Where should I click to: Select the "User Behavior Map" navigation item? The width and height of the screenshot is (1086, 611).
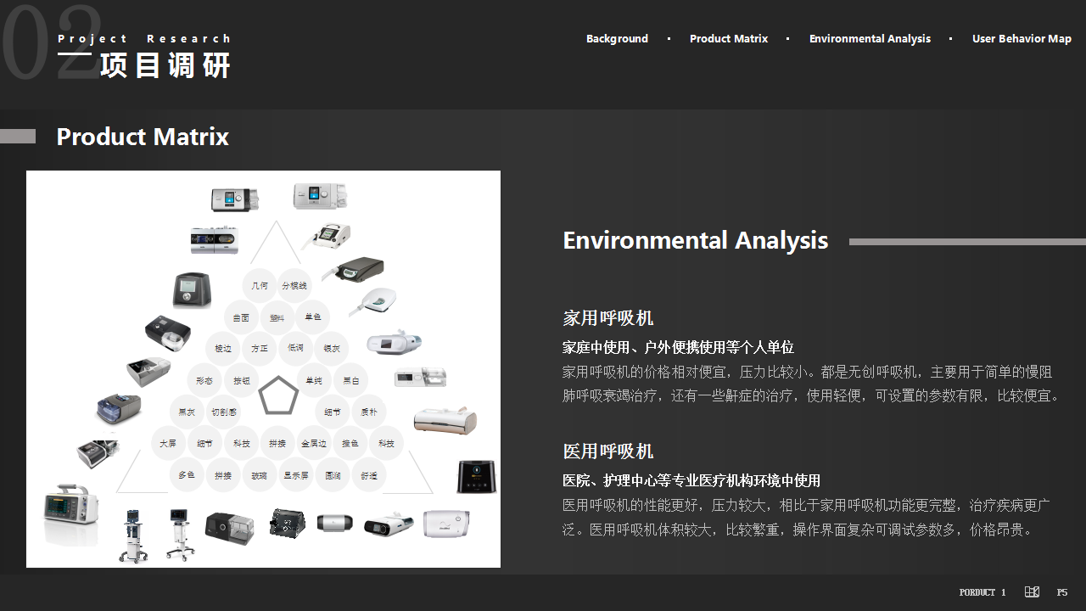pos(1022,38)
